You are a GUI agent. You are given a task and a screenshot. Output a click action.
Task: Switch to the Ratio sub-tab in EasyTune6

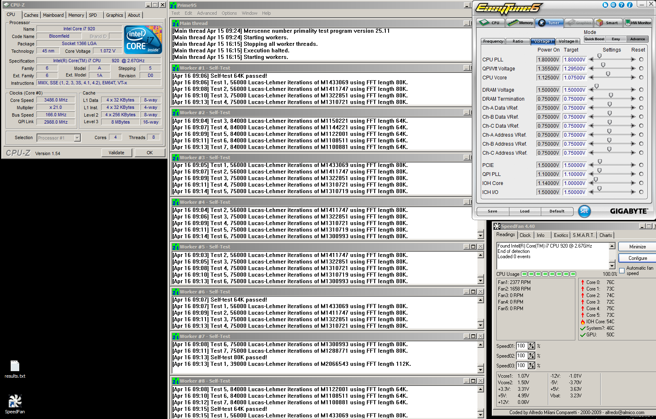(x=518, y=41)
